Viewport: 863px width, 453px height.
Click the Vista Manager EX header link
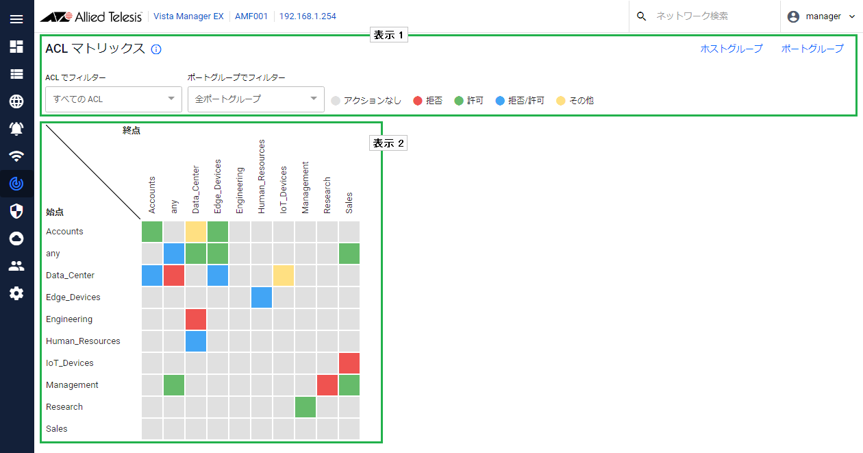pos(188,16)
